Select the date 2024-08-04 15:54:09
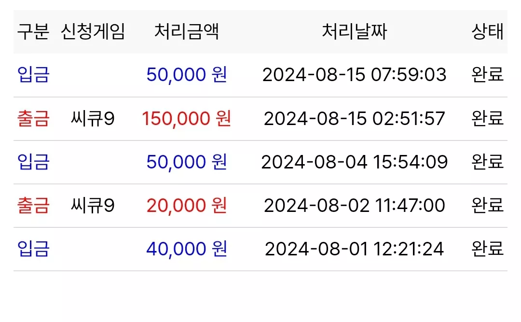This screenshot has height=322, width=521. point(354,162)
